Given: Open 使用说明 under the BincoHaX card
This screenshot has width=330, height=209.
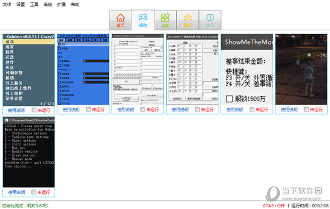Looking at the screenshot, I should [x=180, y=110].
